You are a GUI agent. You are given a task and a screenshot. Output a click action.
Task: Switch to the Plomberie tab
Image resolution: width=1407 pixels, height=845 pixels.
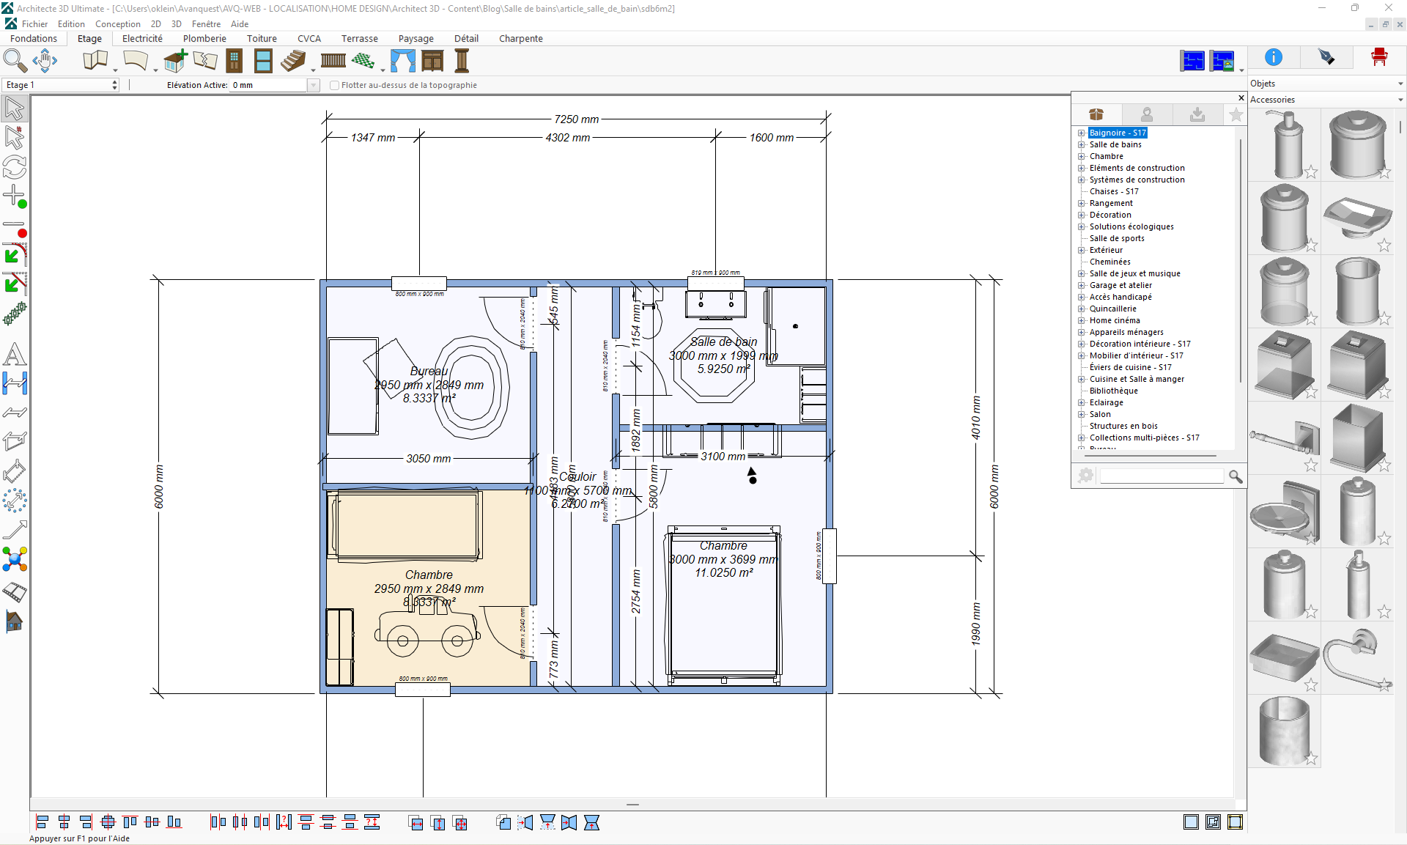204,39
